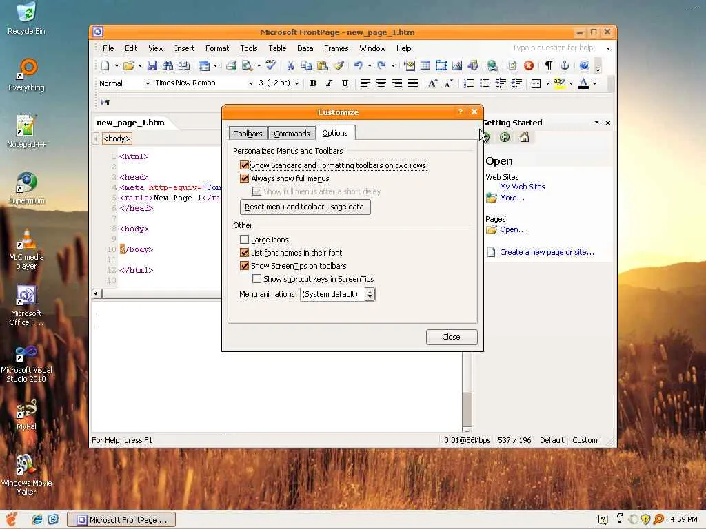
Task: Click the Copy icon
Action: (x=306, y=65)
